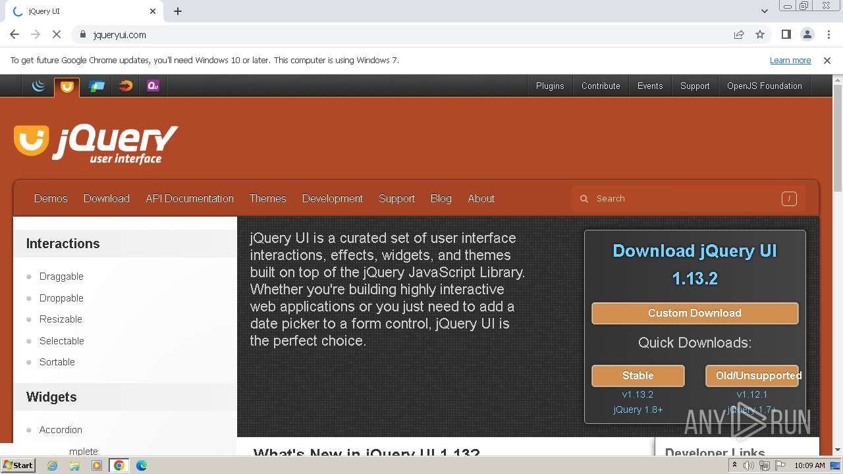Open Plugins in top bar

550,86
